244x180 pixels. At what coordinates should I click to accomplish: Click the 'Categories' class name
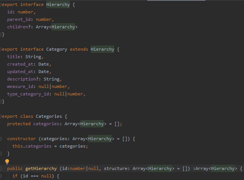coord(49,116)
